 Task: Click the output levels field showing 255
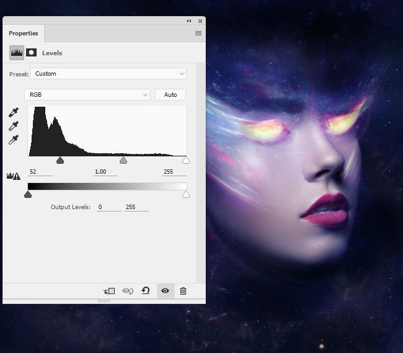[x=136, y=207]
